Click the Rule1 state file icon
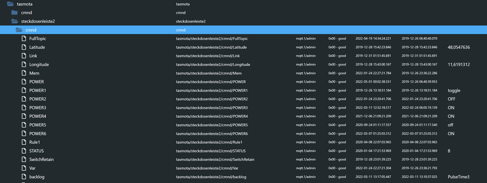The width and height of the screenshot is (487, 183). (x=24, y=142)
